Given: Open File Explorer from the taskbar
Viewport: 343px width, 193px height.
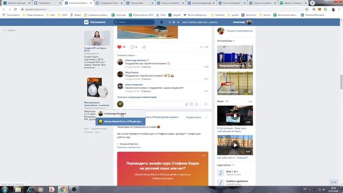Looking at the screenshot, I should tap(18, 189).
